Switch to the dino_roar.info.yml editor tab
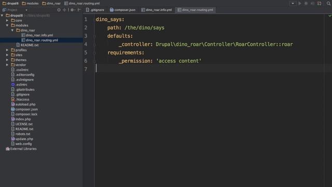This screenshot has height=187, width=332. click(x=157, y=10)
